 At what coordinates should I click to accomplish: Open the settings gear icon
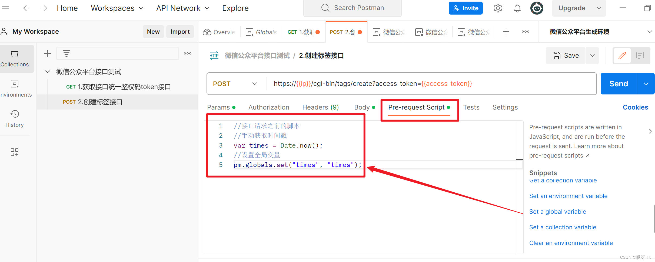coord(498,8)
